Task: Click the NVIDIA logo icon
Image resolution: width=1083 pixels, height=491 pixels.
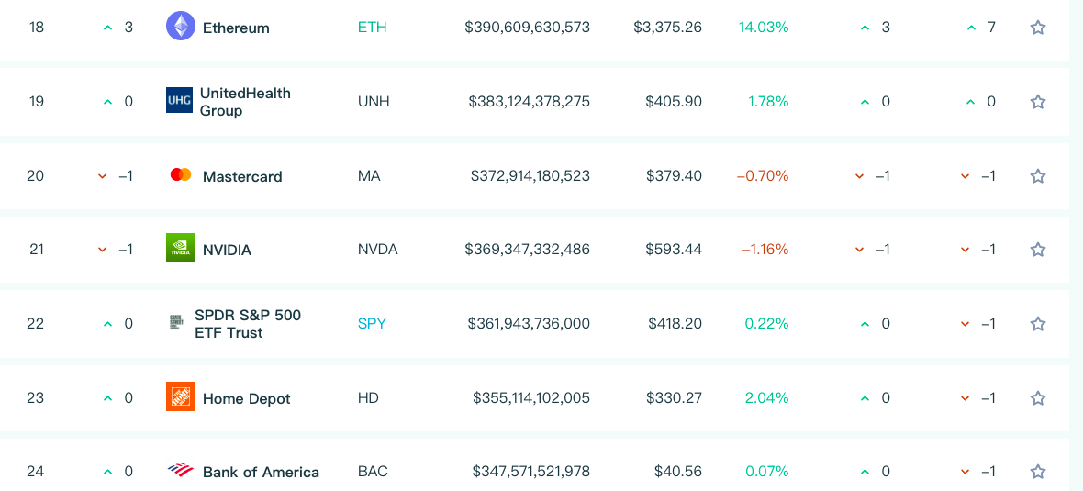Action: tap(181, 248)
